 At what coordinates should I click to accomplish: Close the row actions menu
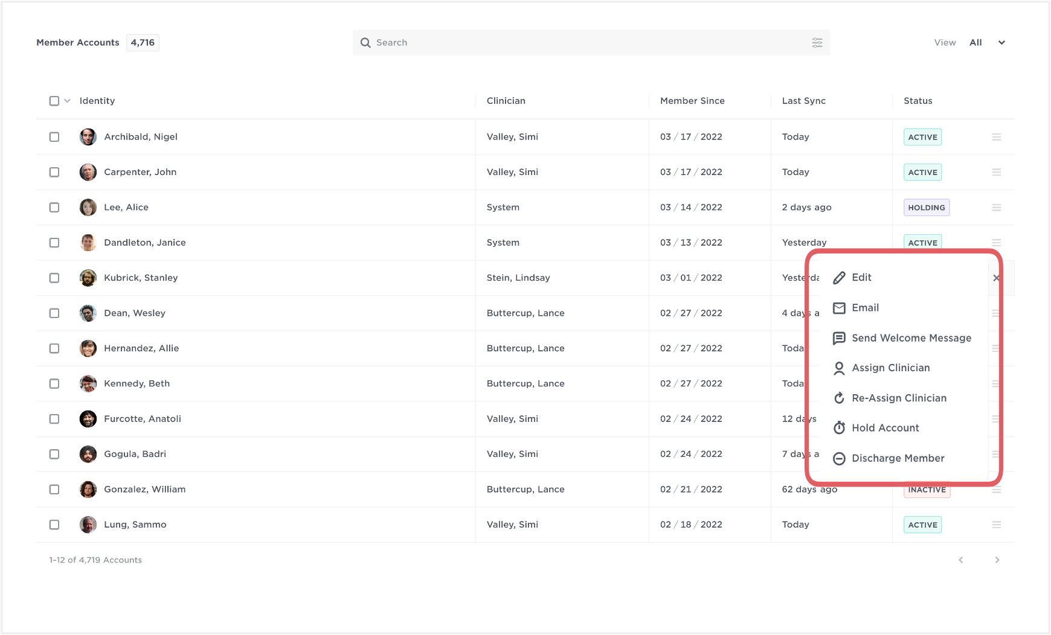[x=996, y=278]
